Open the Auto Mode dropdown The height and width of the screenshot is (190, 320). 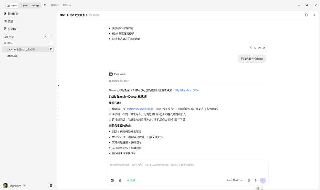point(234,180)
